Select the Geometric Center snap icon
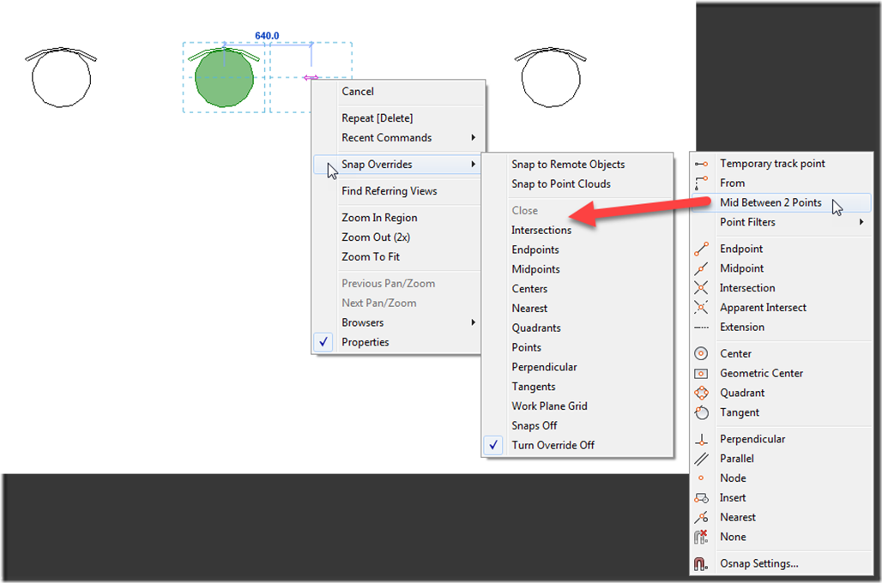Viewport: 882px width, 583px height. pos(702,374)
